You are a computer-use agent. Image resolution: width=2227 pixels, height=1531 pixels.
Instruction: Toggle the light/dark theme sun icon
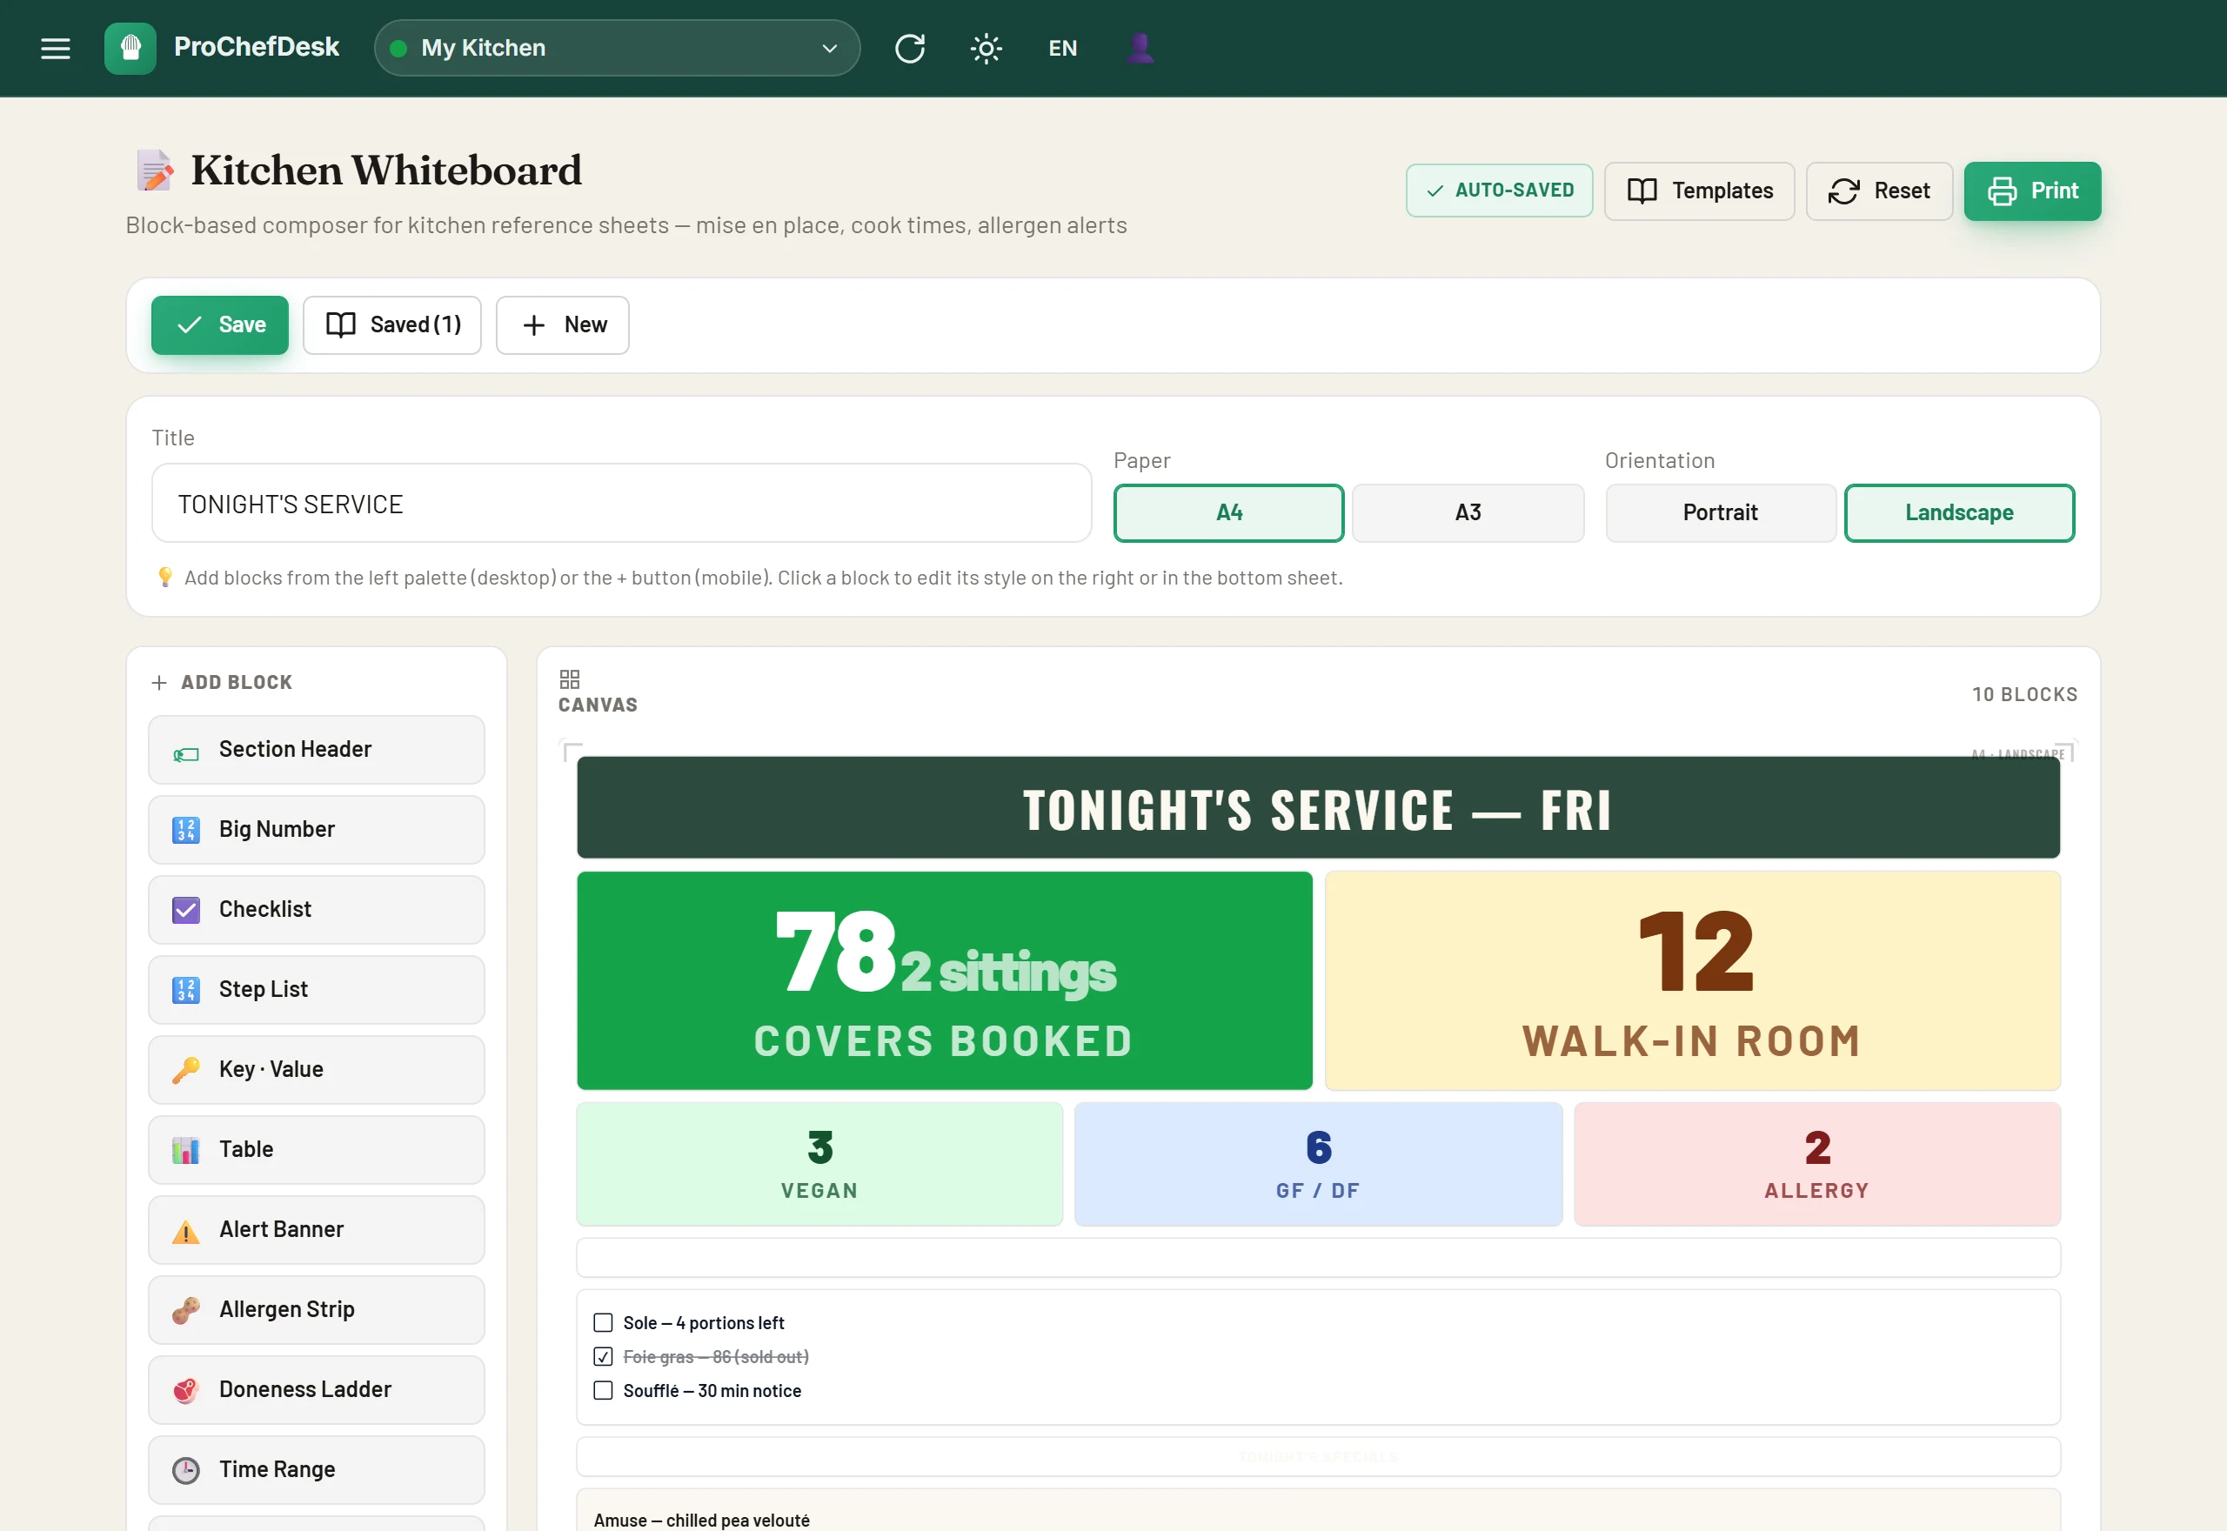(x=986, y=48)
